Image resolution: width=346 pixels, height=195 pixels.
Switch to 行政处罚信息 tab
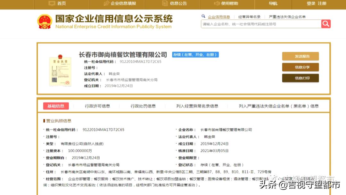(143, 106)
